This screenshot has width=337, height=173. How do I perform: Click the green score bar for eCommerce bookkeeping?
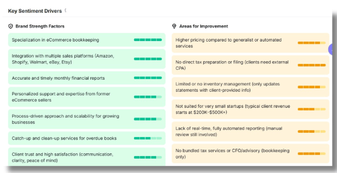tap(148, 40)
